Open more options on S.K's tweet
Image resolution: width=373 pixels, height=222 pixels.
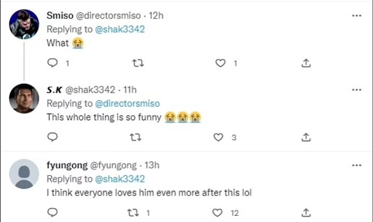pyautogui.click(x=356, y=90)
